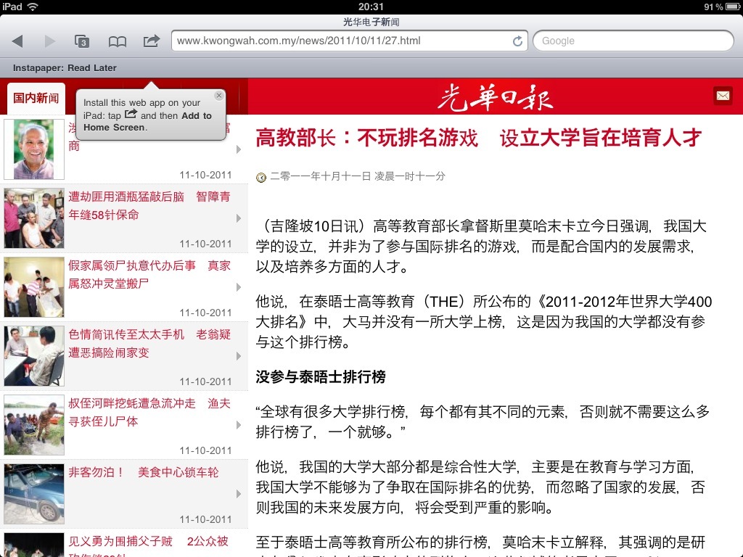
Task: Tap the share action icon in toolbar
Action: (152, 41)
